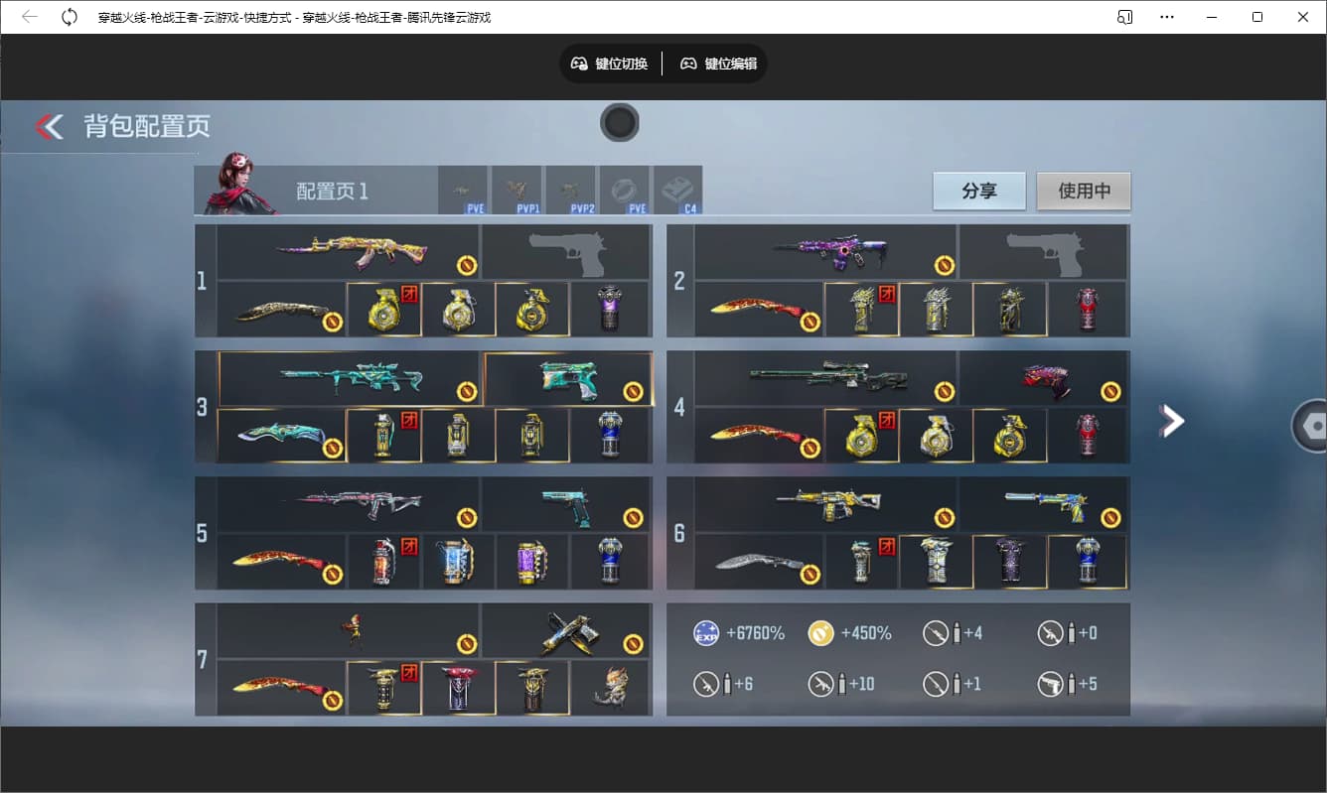Go to next page with right arrow

(1172, 421)
